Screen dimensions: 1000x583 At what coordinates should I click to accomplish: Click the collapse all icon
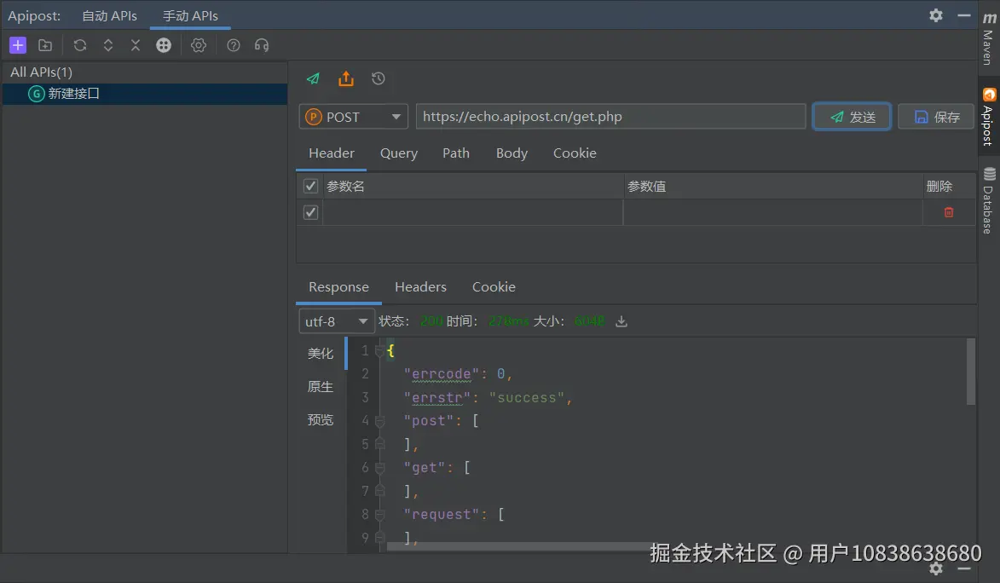coord(136,45)
